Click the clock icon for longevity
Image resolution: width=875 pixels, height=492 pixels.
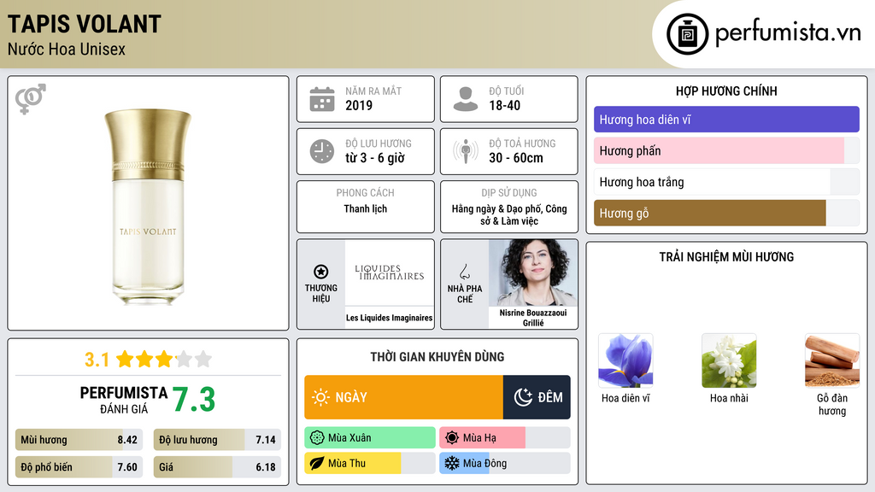[x=322, y=151]
